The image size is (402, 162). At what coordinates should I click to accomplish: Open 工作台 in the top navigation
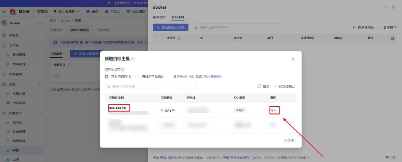tap(113, 11)
